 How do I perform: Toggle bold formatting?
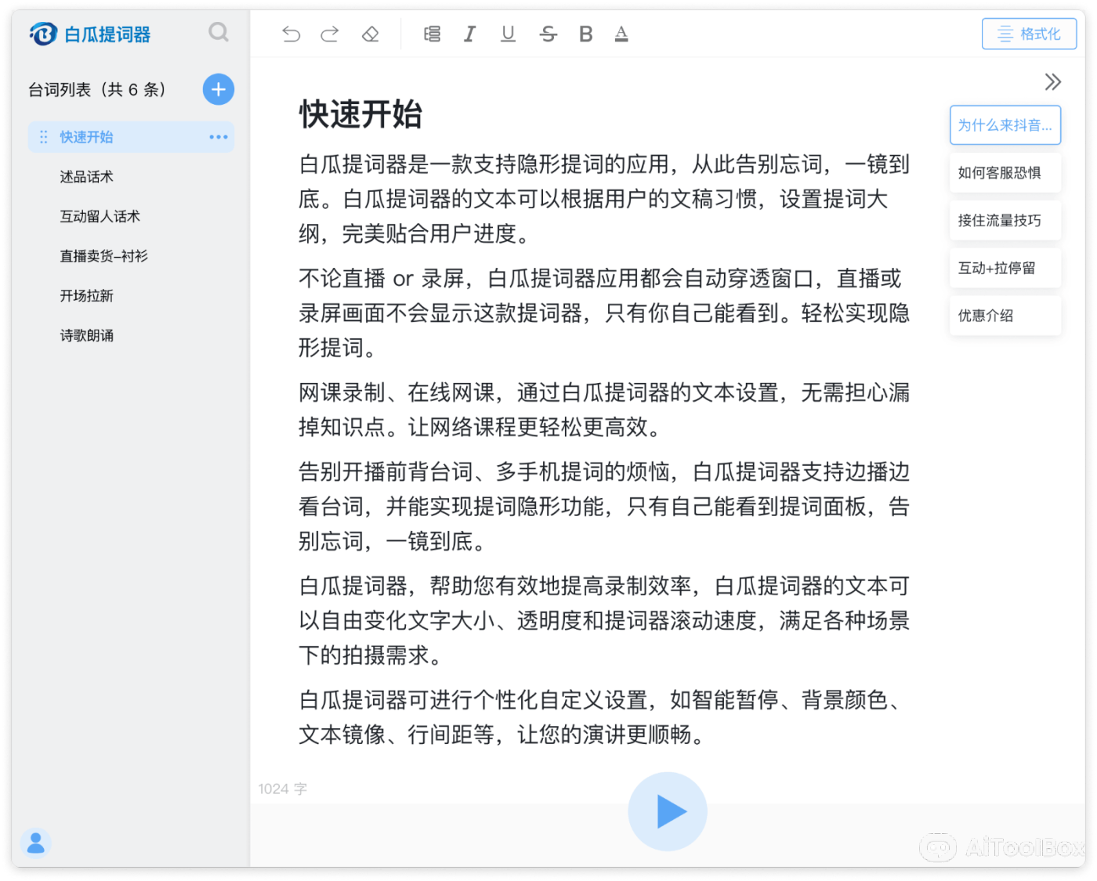point(585,34)
